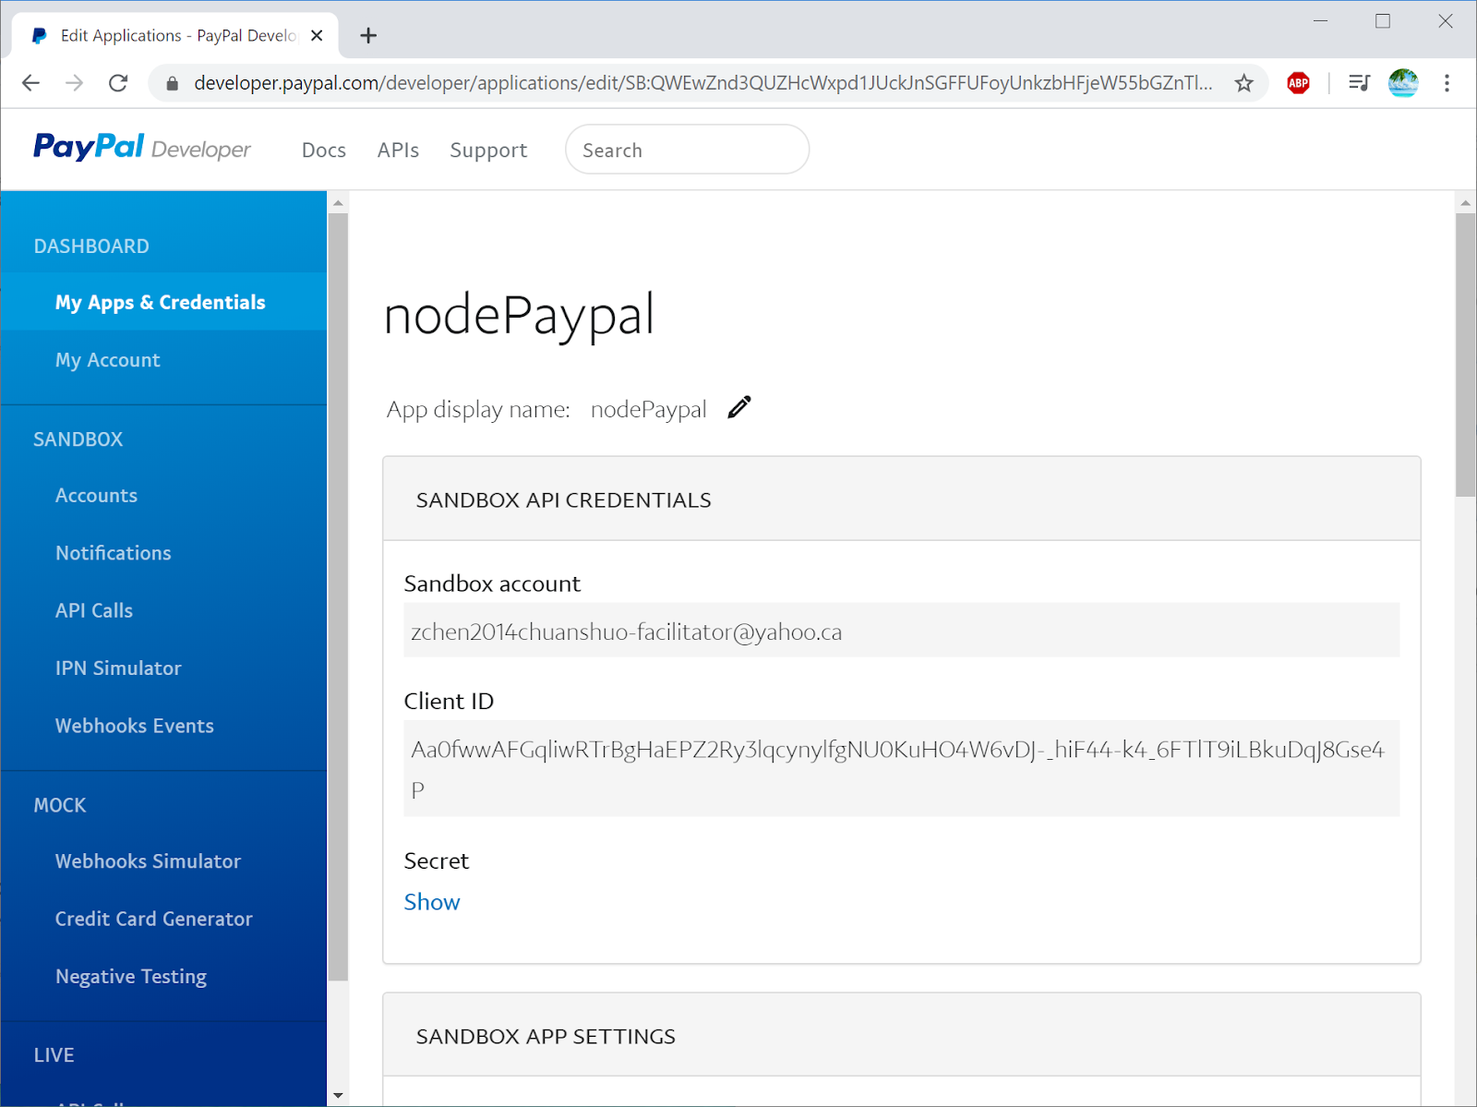1477x1107 pixels.
Task: Click the address bar URL
Action: pos(702,83)
